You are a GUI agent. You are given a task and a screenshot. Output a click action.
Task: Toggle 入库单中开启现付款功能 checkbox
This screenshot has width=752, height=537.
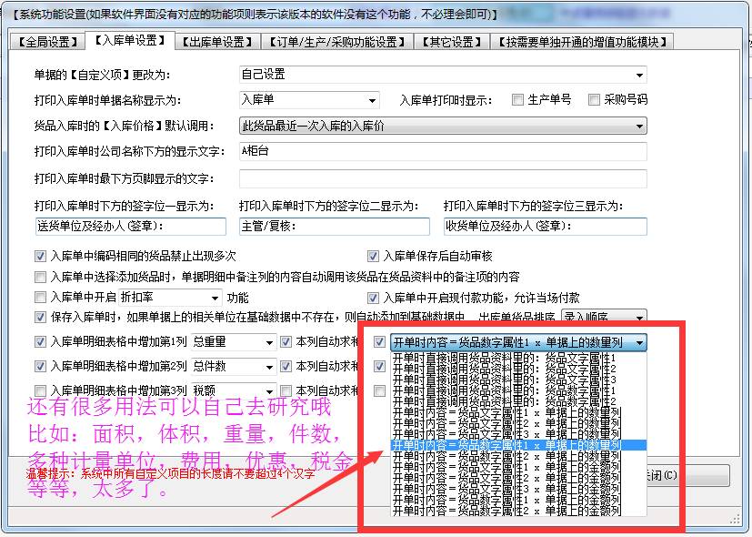coord(373,298)
